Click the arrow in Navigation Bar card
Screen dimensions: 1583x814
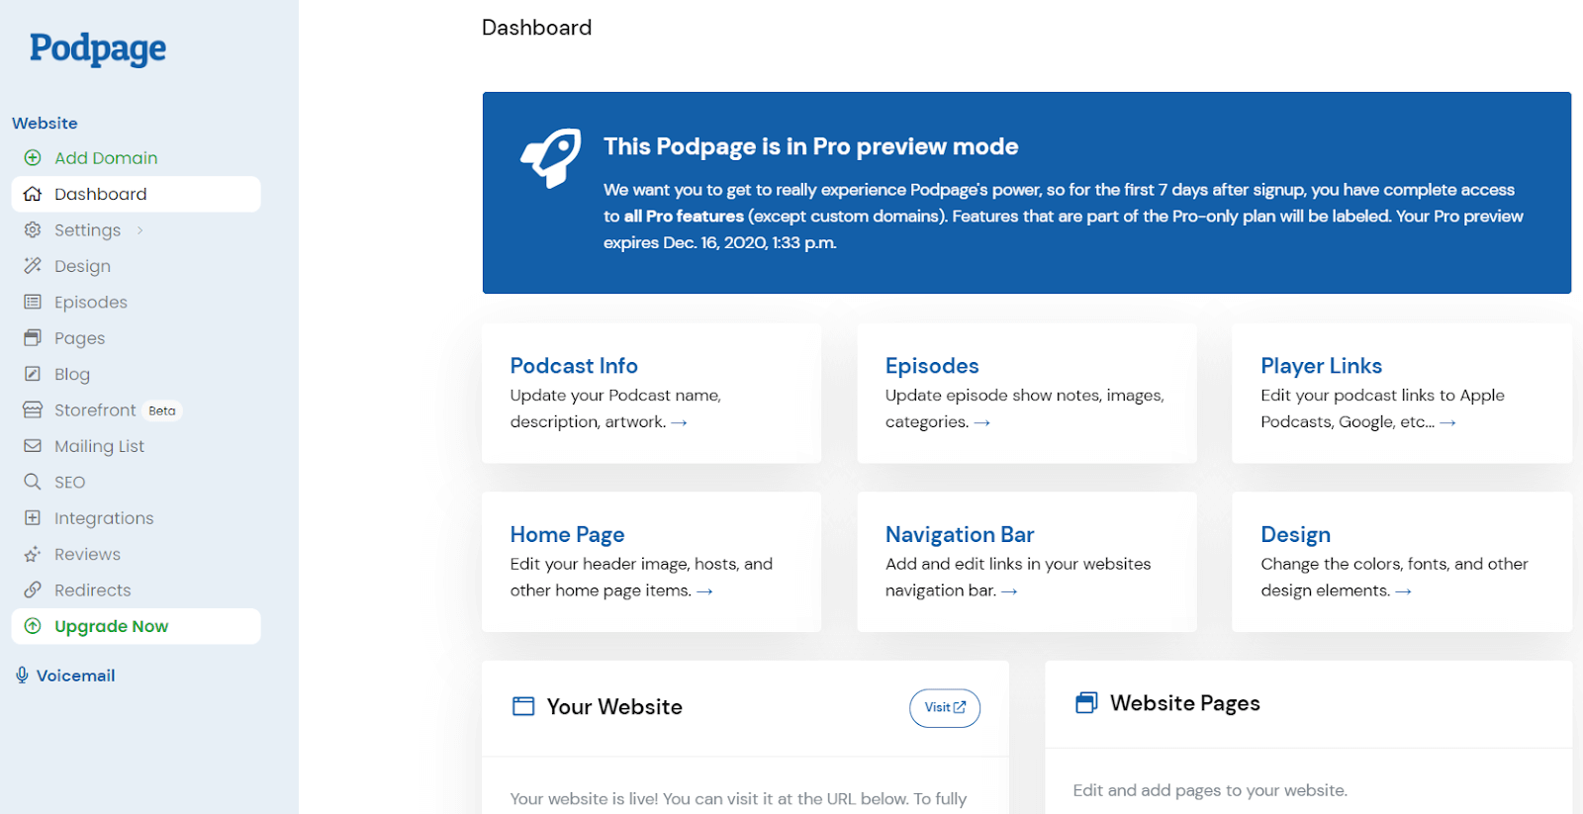1009,591
